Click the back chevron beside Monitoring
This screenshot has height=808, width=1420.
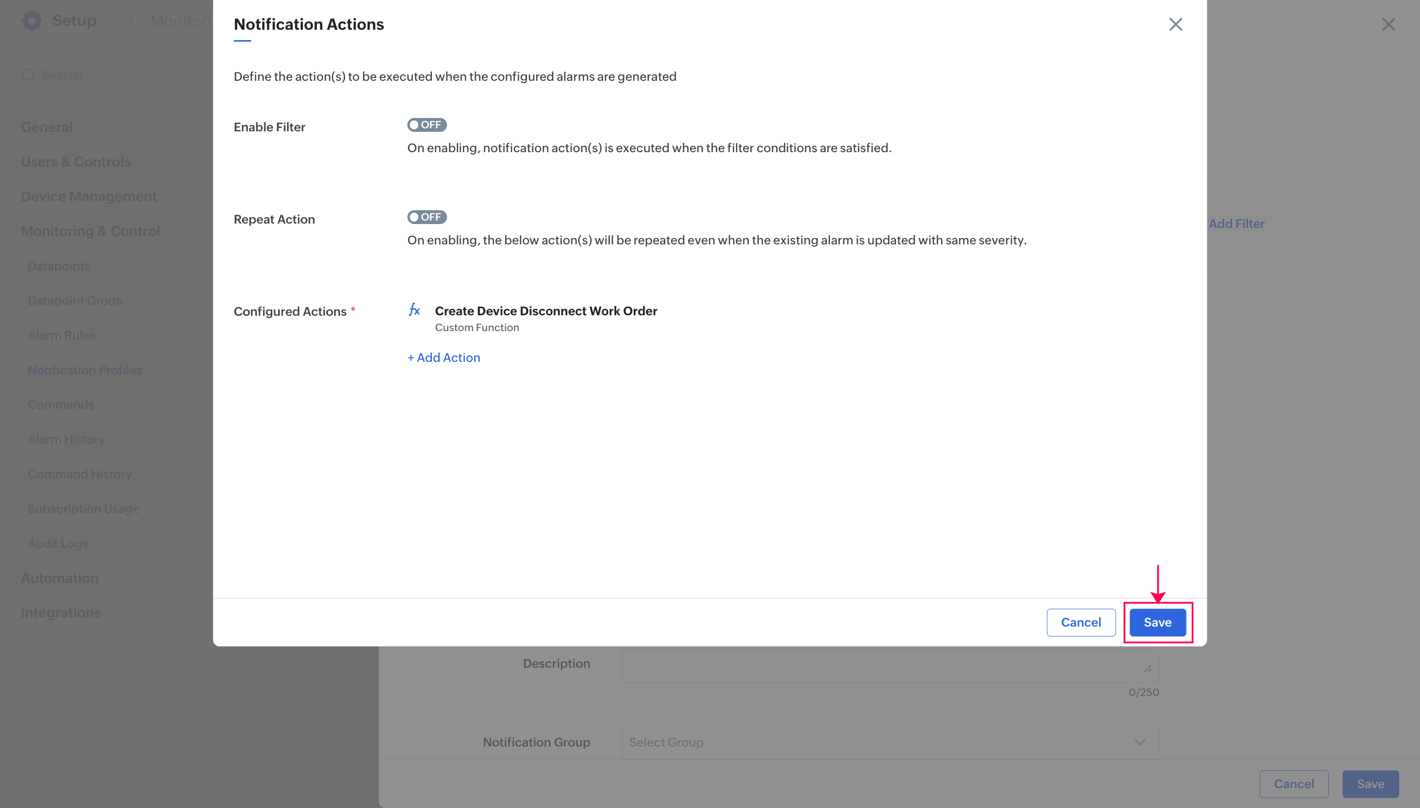pos(132,21)
